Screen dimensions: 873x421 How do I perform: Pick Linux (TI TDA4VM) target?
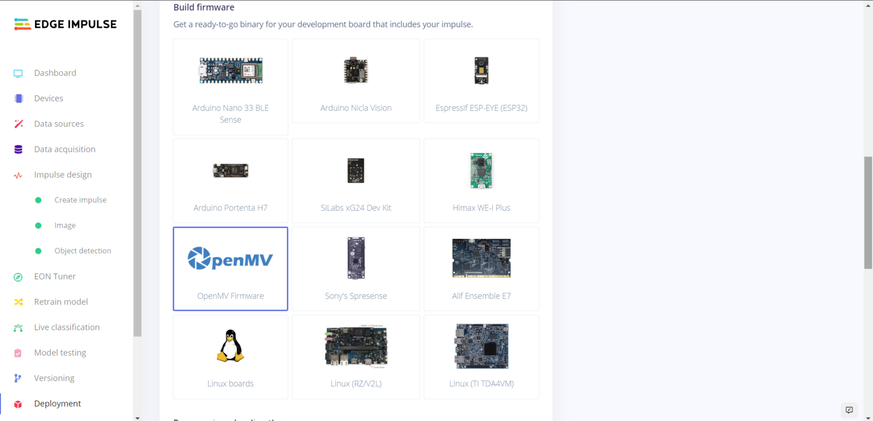[x=481, y=357]
